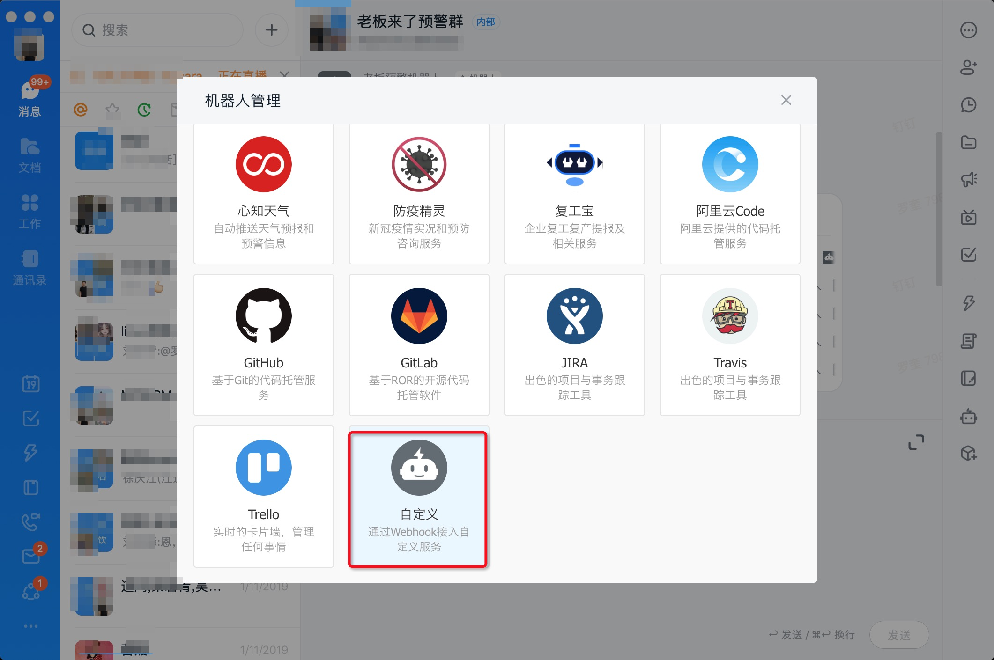Open the 消息 messages tab
Viewport: 994px width, 660px height.
pos(30,98)
